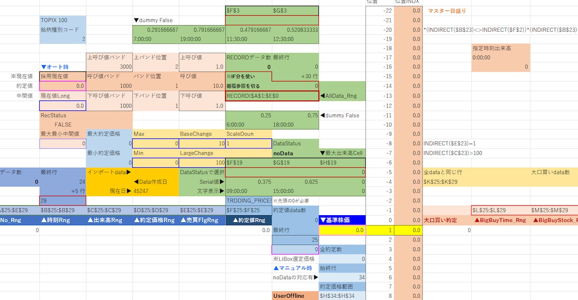
Task: Select the ※IF分を使い note cell
Action: (x=248, y=76)
